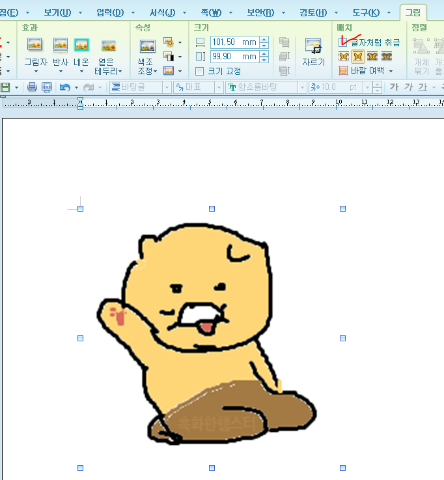The width and height of the screenshot is (444, 480).
Task: Expand the 반사 dropdown arrow
Action: [61, 72]
